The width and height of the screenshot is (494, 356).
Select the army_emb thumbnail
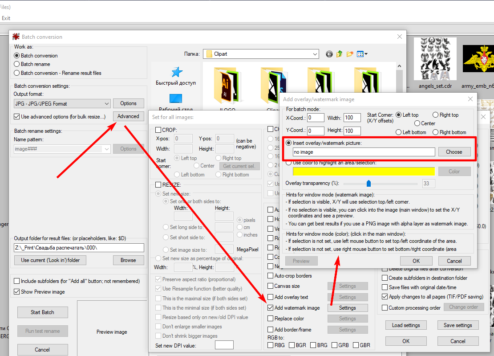478,59
